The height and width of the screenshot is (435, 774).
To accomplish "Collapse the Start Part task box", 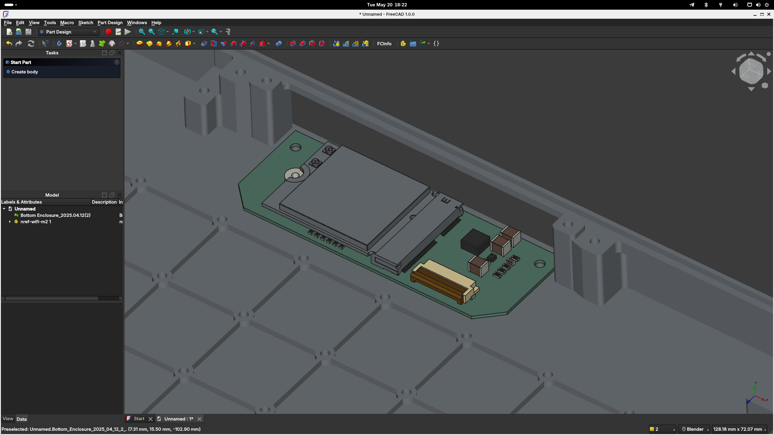I will (117, 62).
